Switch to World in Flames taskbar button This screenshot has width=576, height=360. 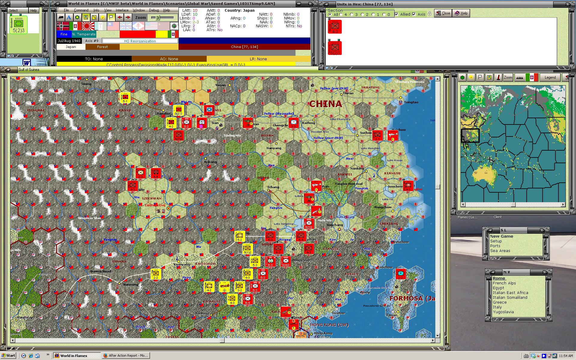77,355
